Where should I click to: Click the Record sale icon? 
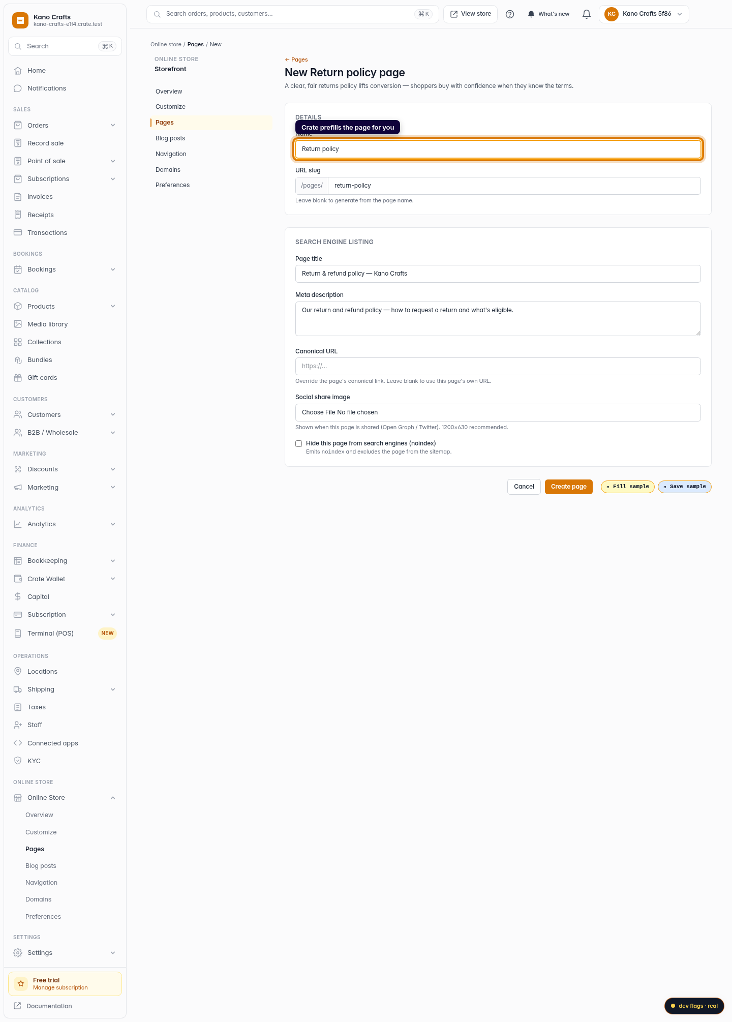tap(18, 143)
